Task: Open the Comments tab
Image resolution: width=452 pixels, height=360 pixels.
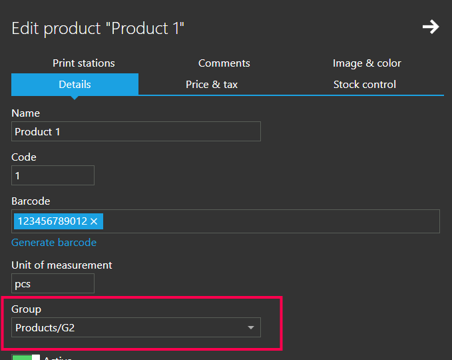Action: pyautogui.click(x=224, y=63)
